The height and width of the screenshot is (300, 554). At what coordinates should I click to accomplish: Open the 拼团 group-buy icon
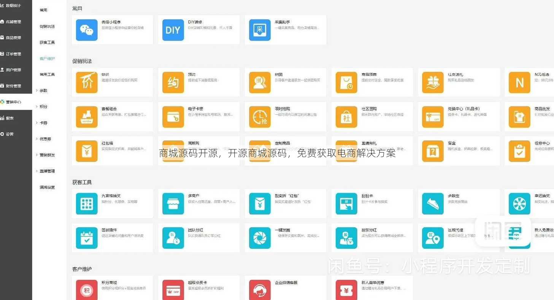click(x=260, y=82)
